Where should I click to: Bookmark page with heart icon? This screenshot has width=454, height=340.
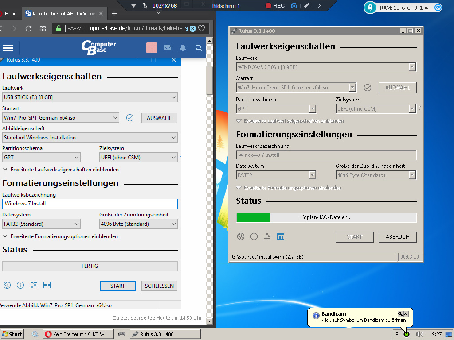coord(202,28)
